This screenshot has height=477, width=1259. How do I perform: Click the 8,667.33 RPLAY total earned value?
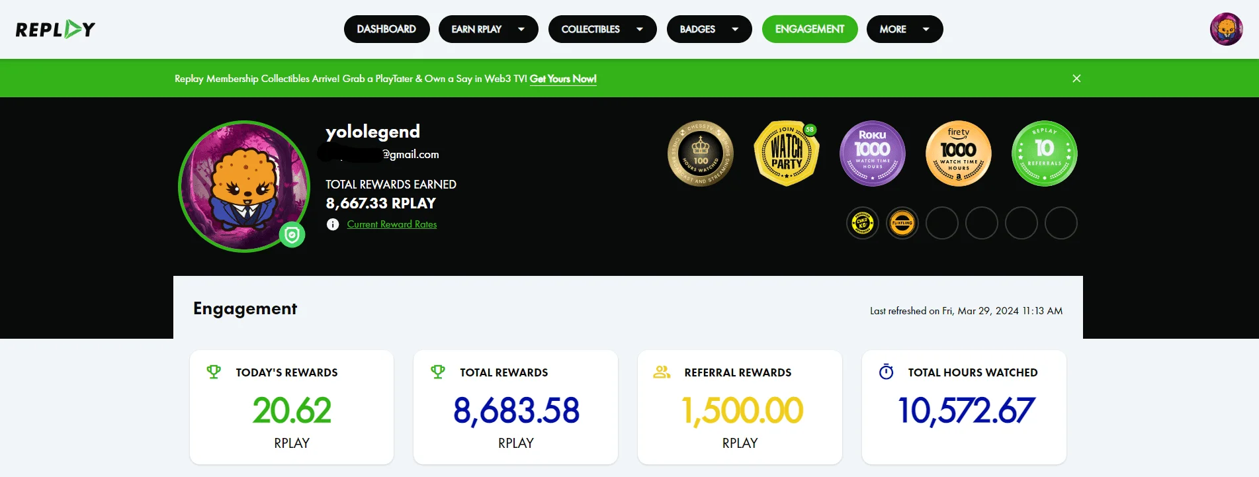pyautogui.click(x=380, y=203)
